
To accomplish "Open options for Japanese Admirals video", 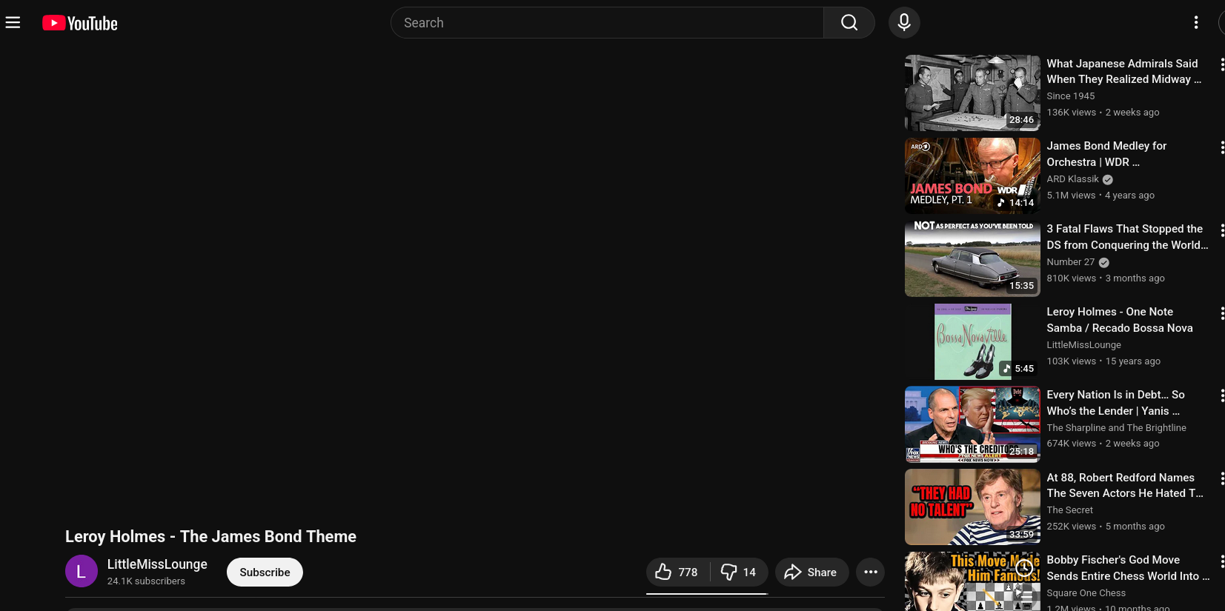I will pyautogui.click(x=1221, y=65).
